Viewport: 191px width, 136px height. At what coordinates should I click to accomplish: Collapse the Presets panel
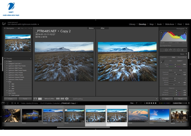5,58
